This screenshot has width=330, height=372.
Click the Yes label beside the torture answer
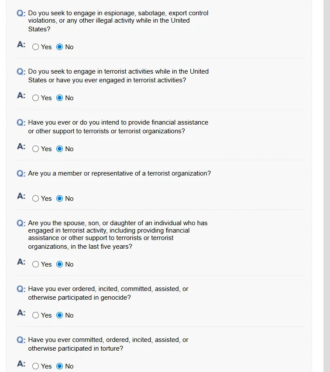pyautogui.click(x=46, y=366)
